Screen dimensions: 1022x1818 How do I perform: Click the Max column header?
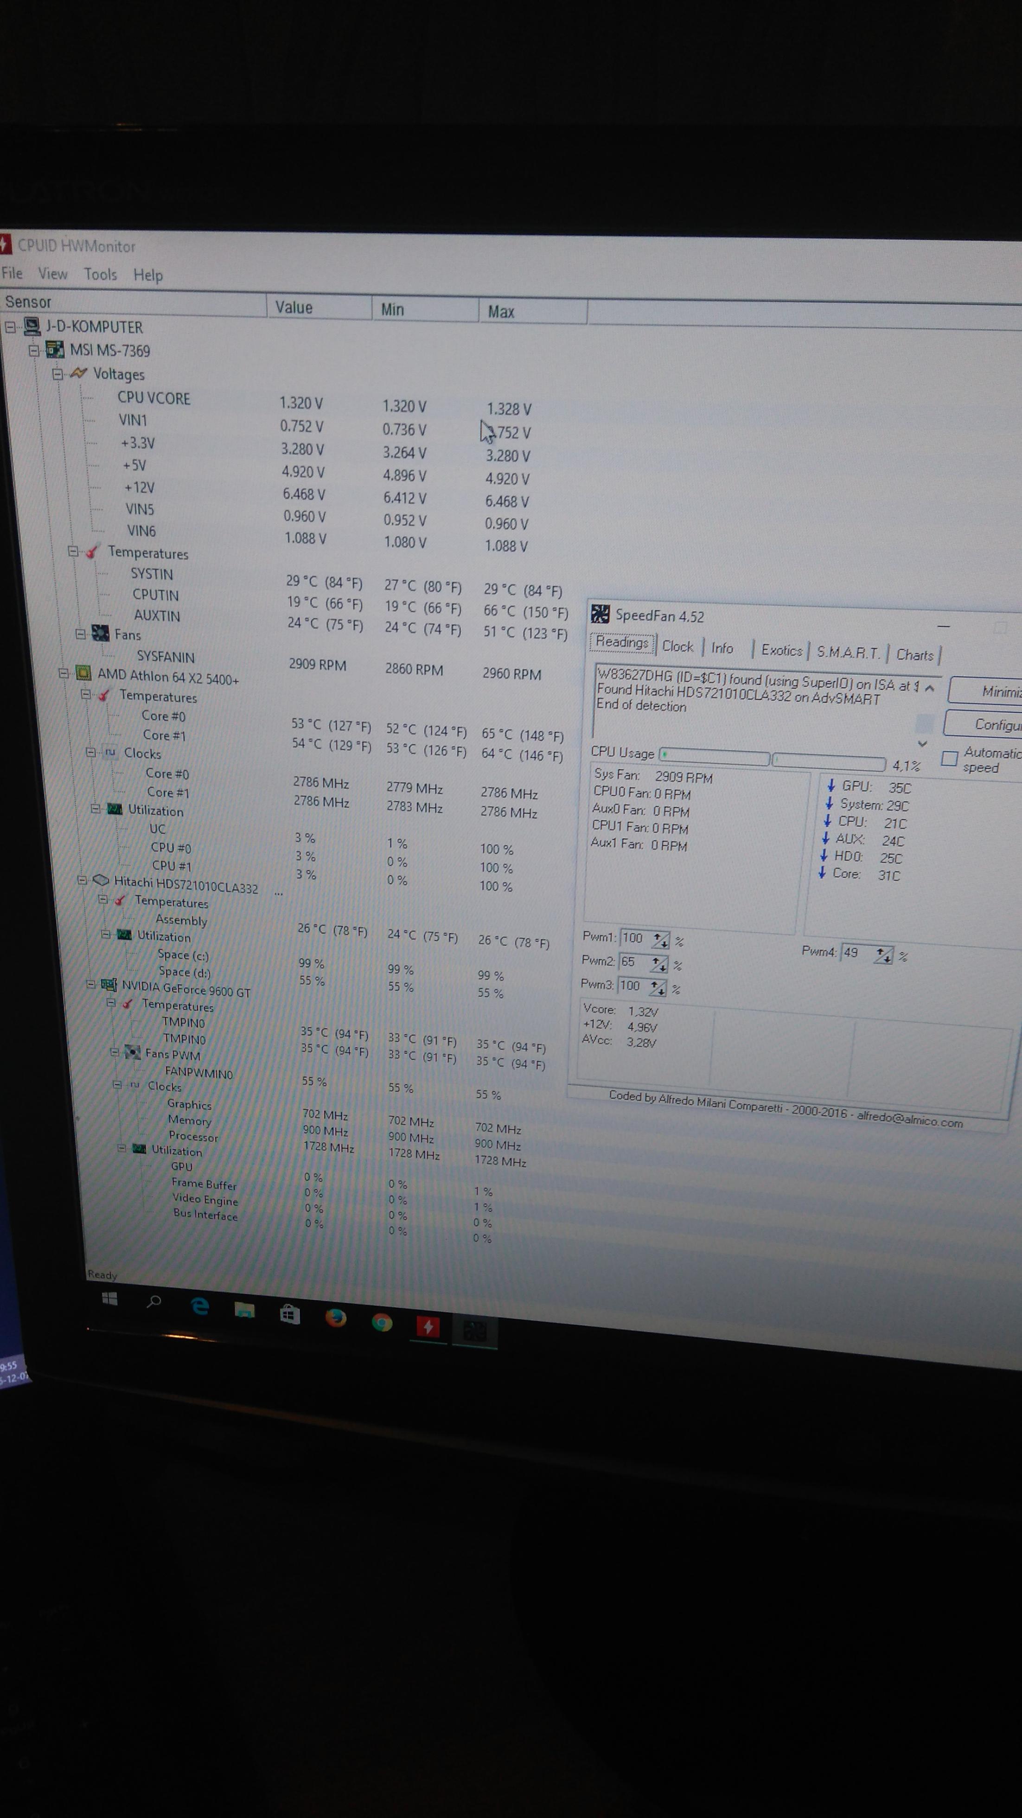[x=533, y=312]
